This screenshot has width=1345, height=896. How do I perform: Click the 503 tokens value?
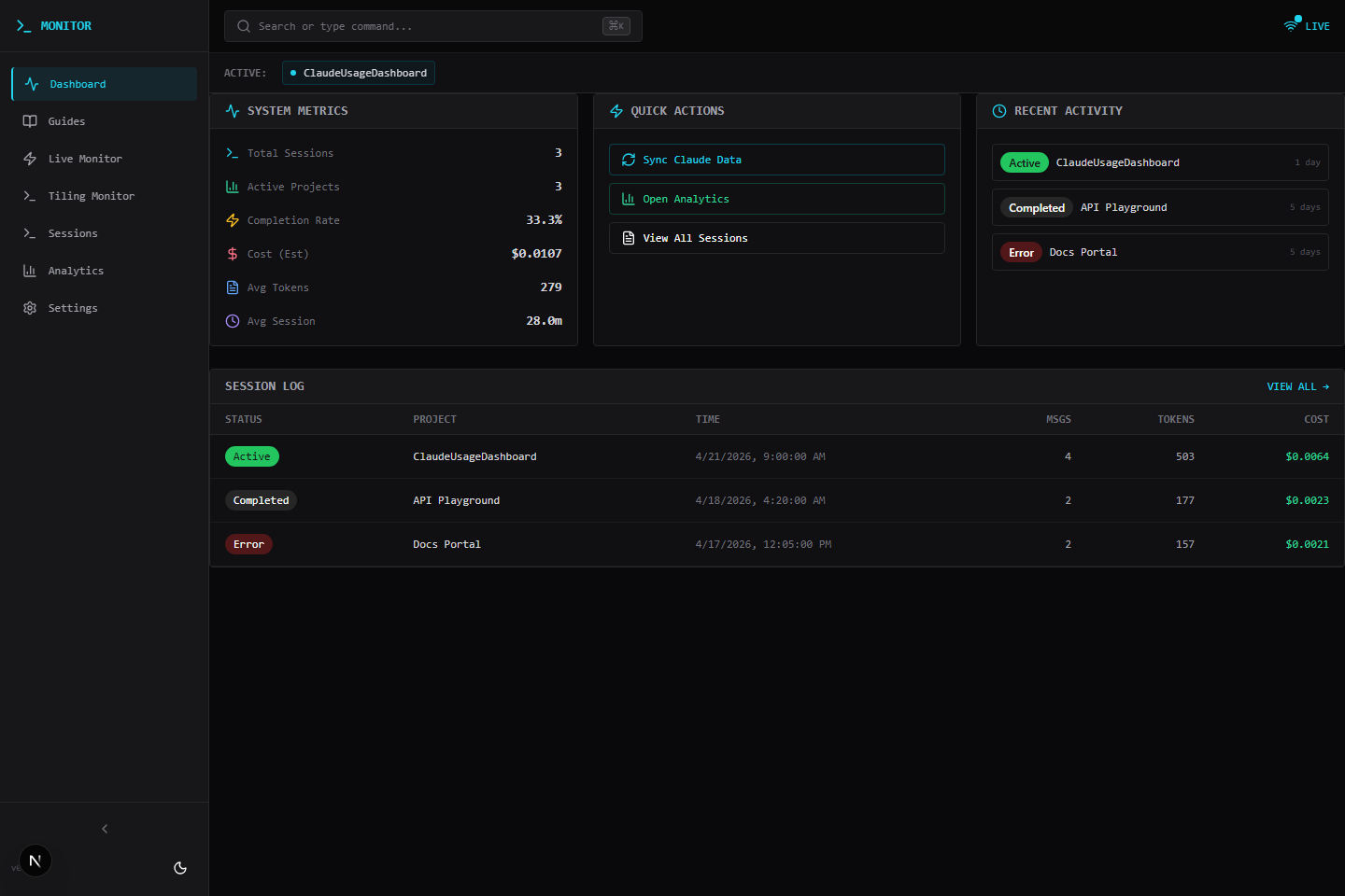(1184, 456)
